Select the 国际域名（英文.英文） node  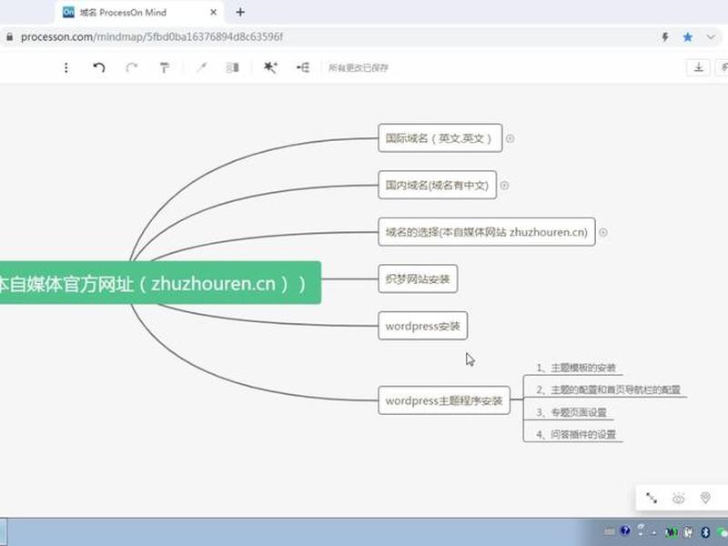[x=440, y=138]
